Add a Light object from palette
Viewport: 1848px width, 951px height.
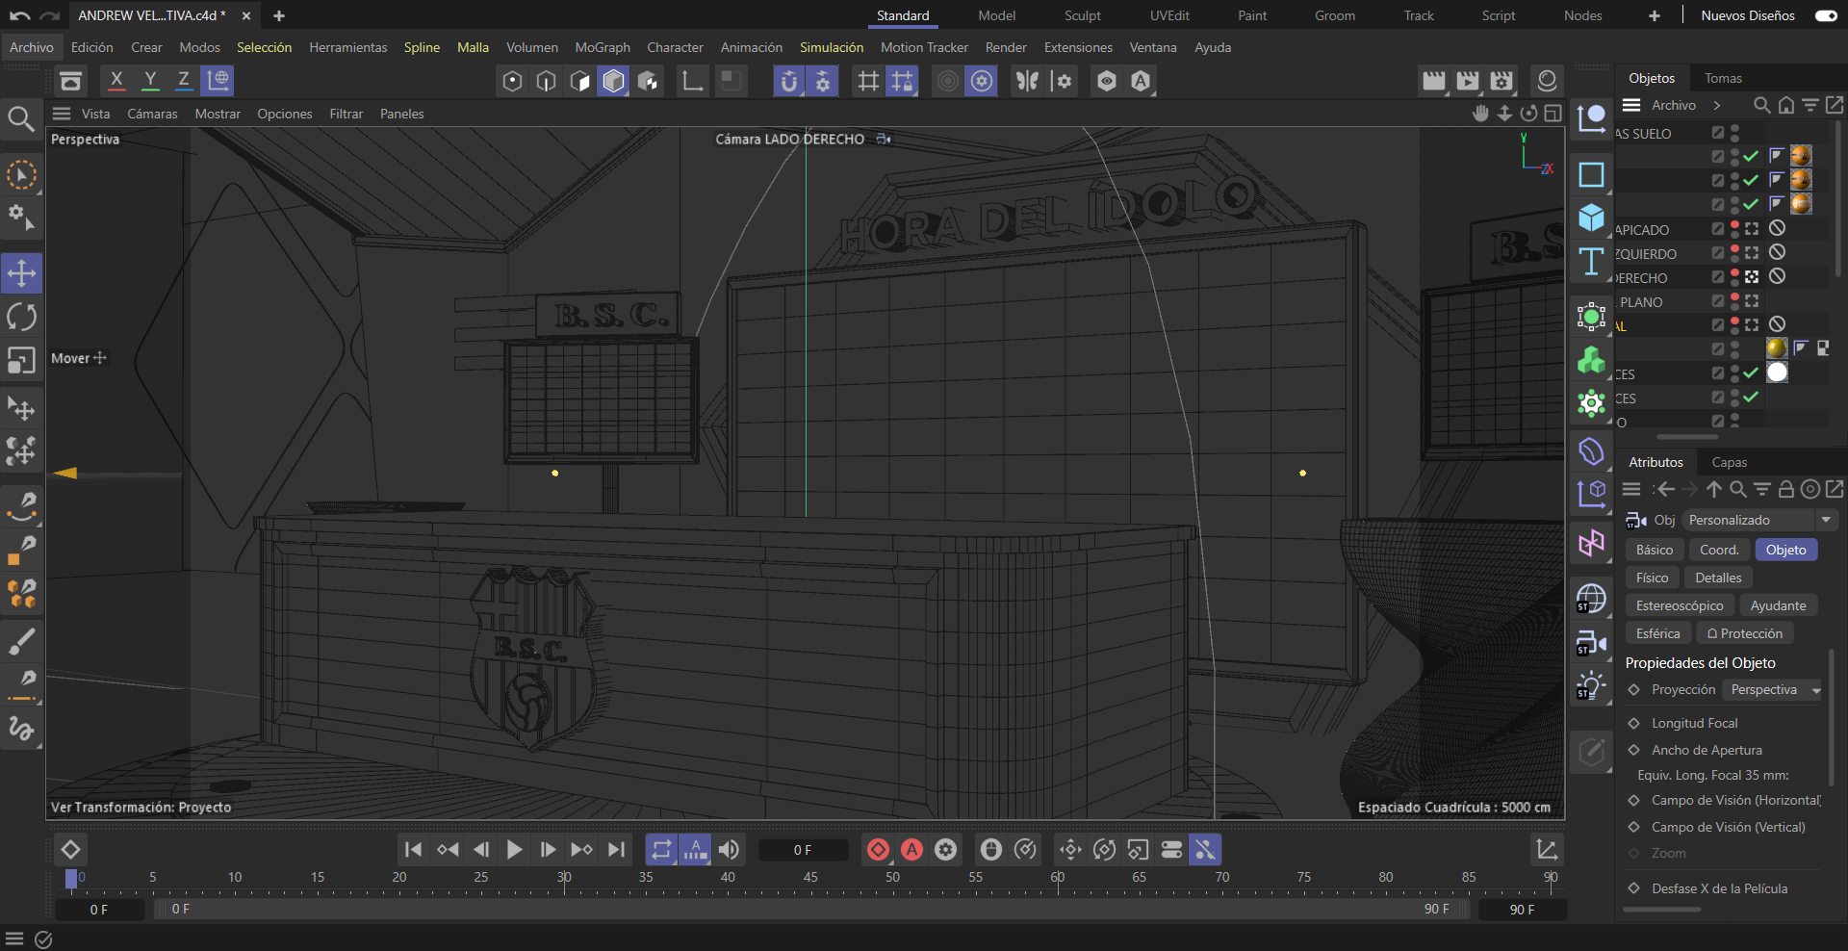(x=1591, y=686)
